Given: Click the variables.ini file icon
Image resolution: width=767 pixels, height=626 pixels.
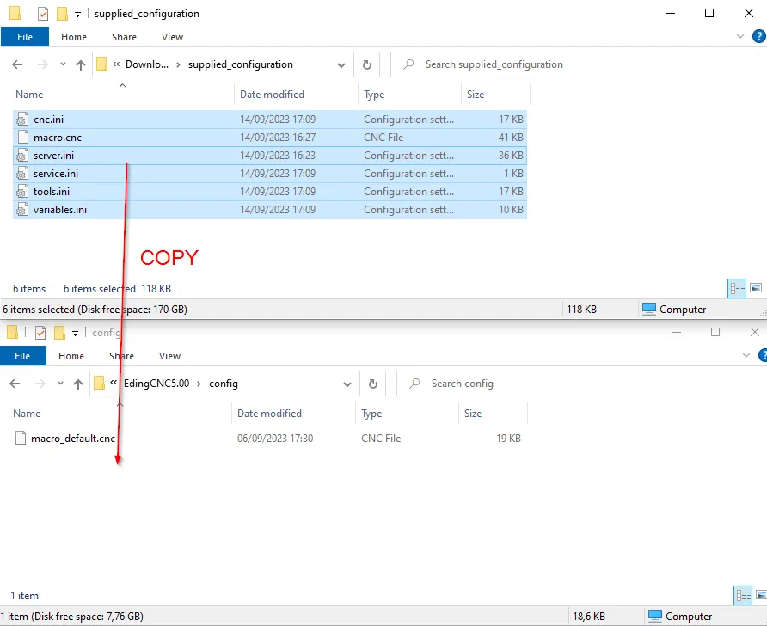Looking at the screenshot, I should [22, 210].
